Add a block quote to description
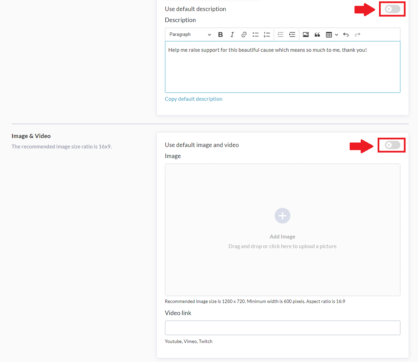Viewport: 418px width, 362px height. point(317,35)
